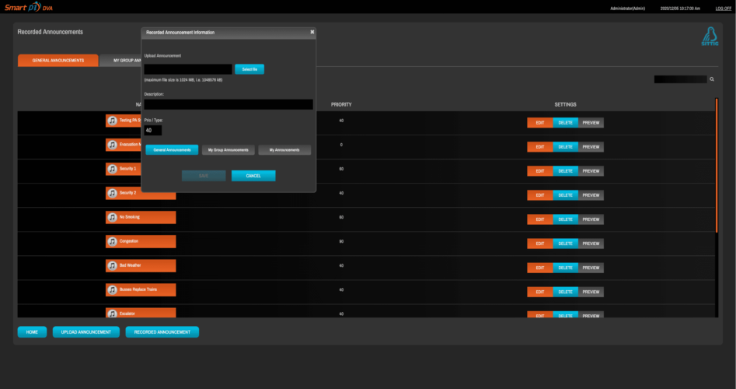Close the Recorded Announcement Information dialog

tap(312, 32)
